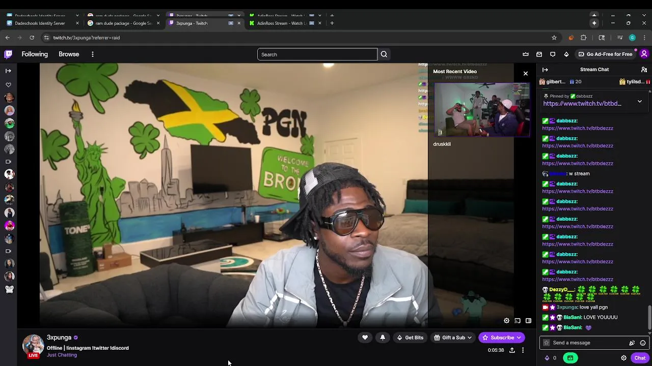Open the Following page
This screenshot has width=652, height=366.
pyautogui.click(x=35, y=54)
